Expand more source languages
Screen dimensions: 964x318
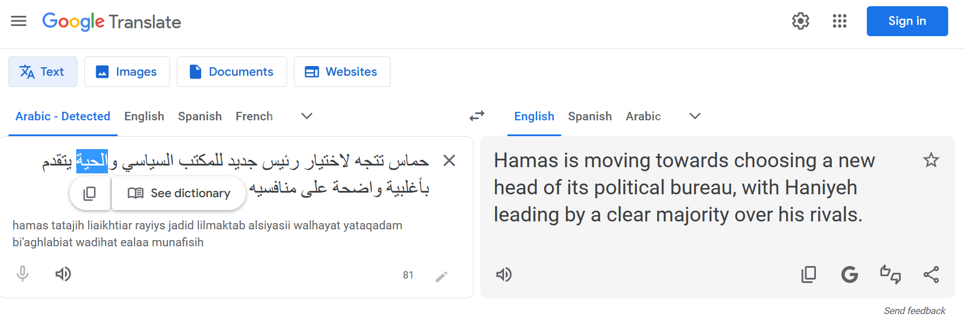pyautogui.click(x=307, y=116)
